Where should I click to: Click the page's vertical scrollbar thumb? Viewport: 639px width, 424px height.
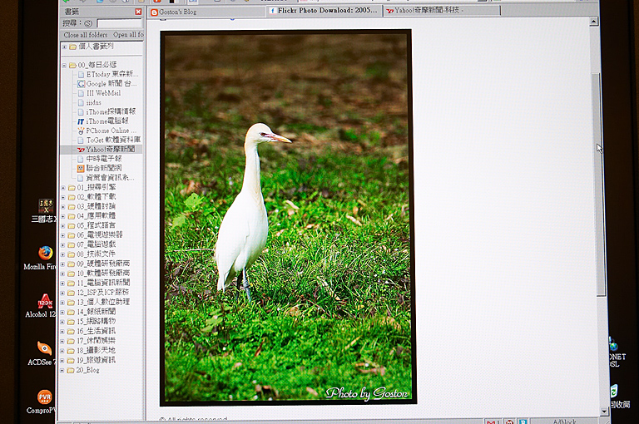[x=602, y=183]
